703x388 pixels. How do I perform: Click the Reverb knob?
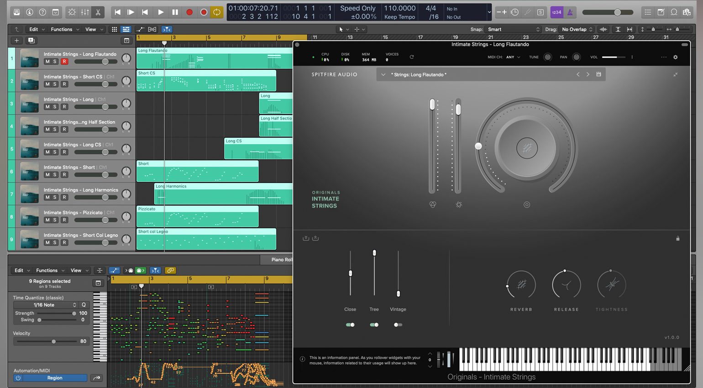[521, 285]
